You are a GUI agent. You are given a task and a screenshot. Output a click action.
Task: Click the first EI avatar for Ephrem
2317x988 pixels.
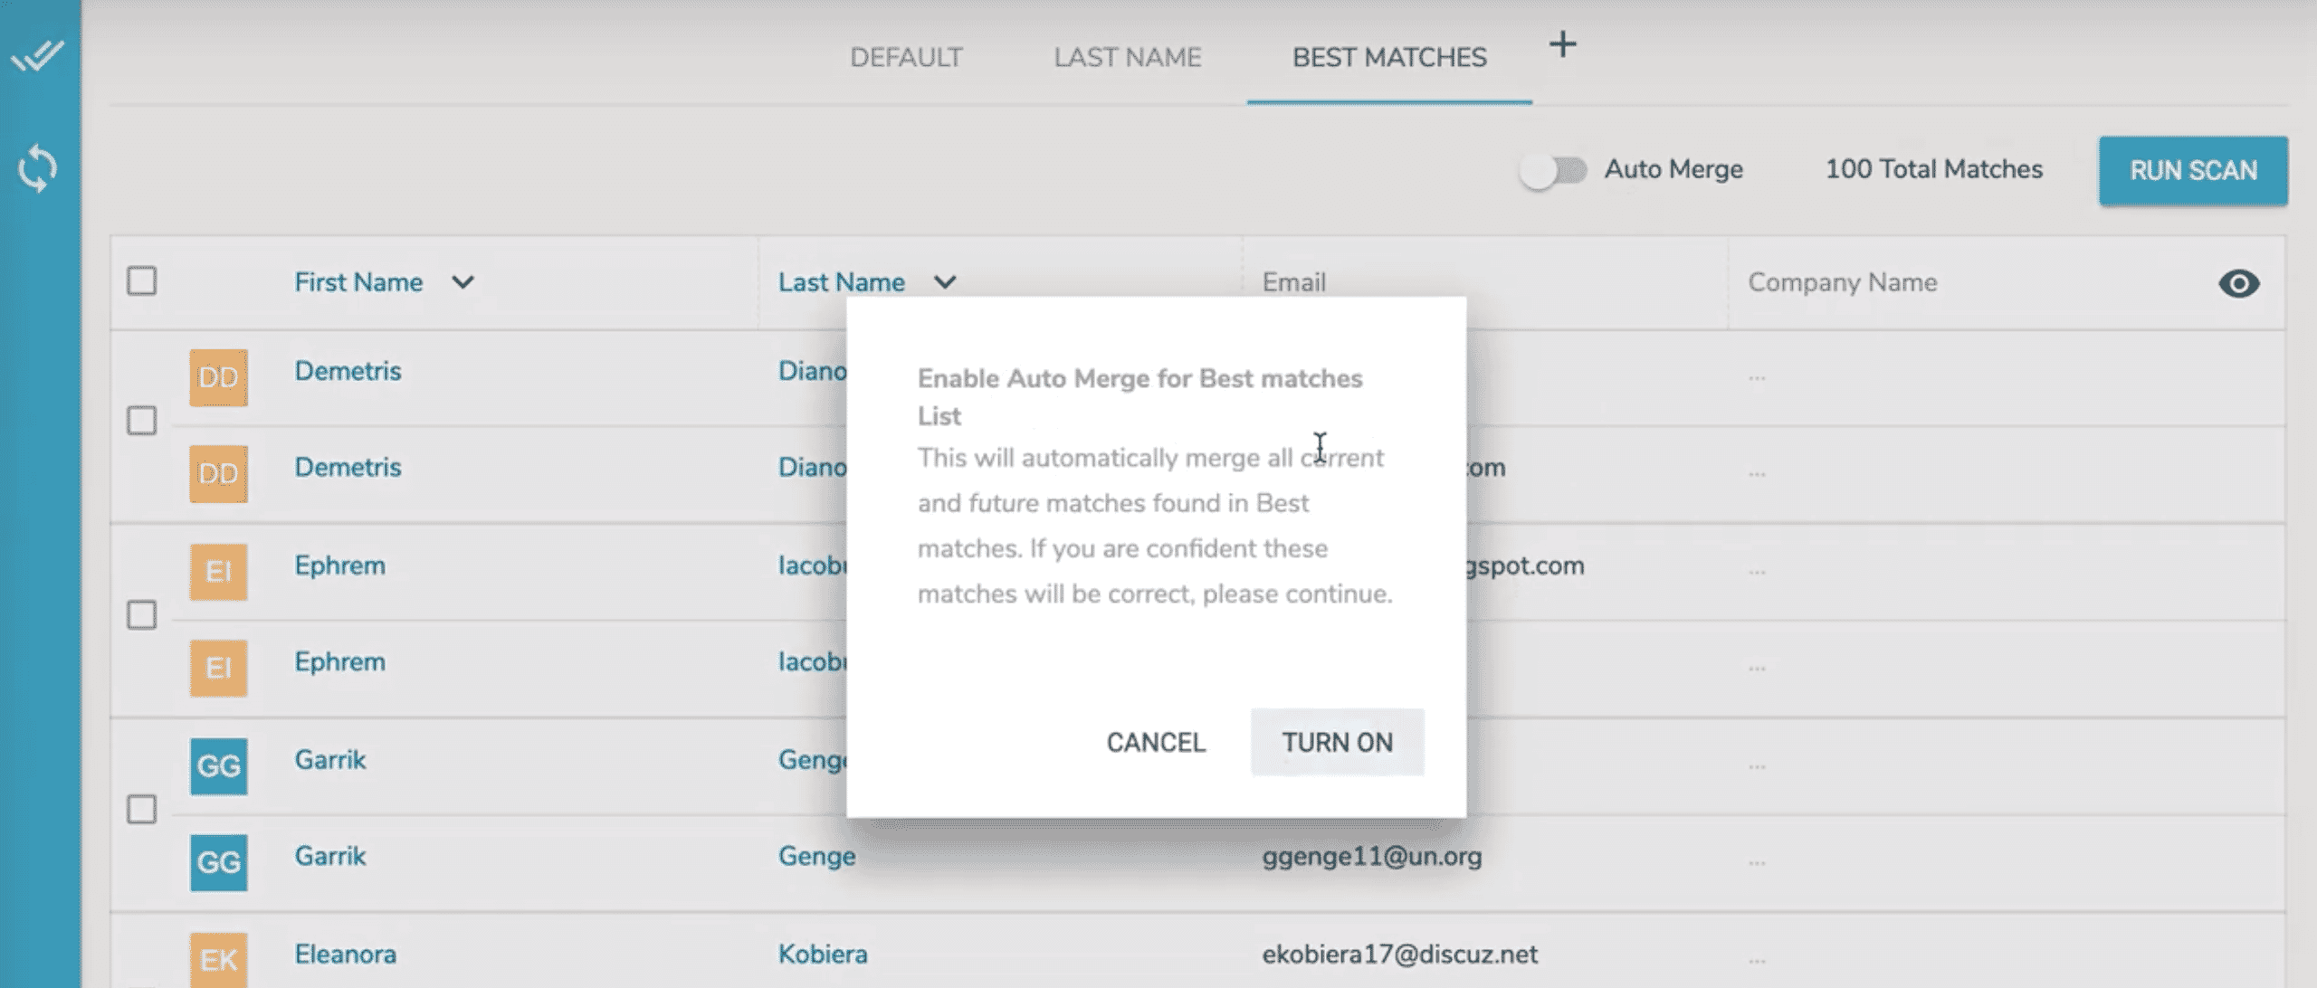218,572
